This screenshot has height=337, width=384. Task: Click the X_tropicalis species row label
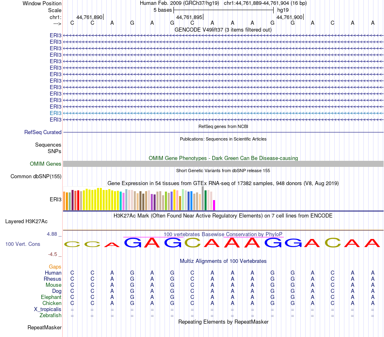click(x=48, y=309)
